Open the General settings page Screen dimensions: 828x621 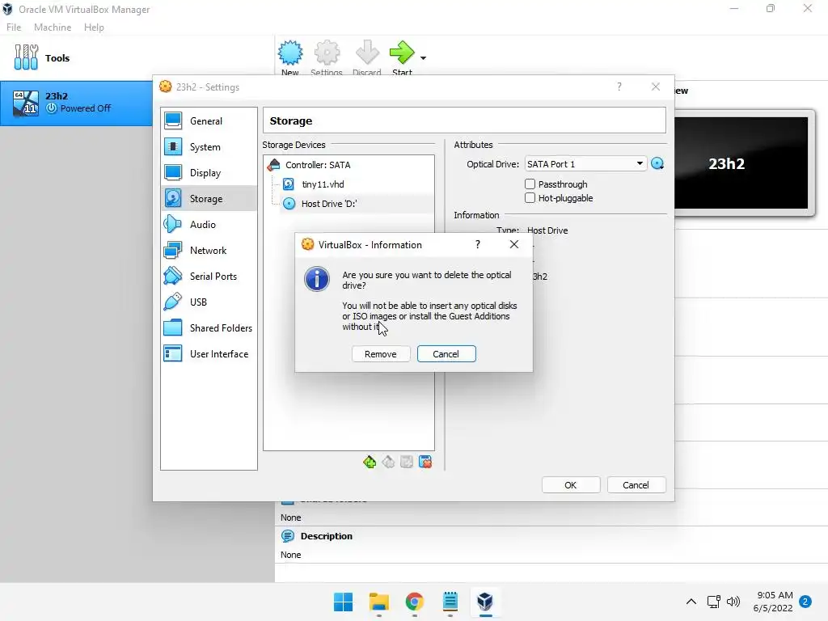click(x=209, y=121)
